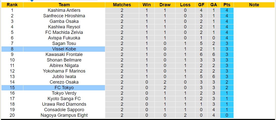Click the Draw column header
The width and height of the screenshot is (276, 120).
pyautogui.click(x=165, y=5)
